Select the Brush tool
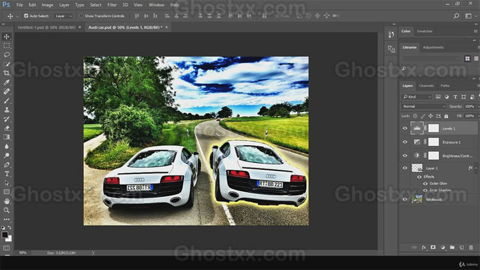The height and width of the screenshot is (270, 480). point(7,100)
